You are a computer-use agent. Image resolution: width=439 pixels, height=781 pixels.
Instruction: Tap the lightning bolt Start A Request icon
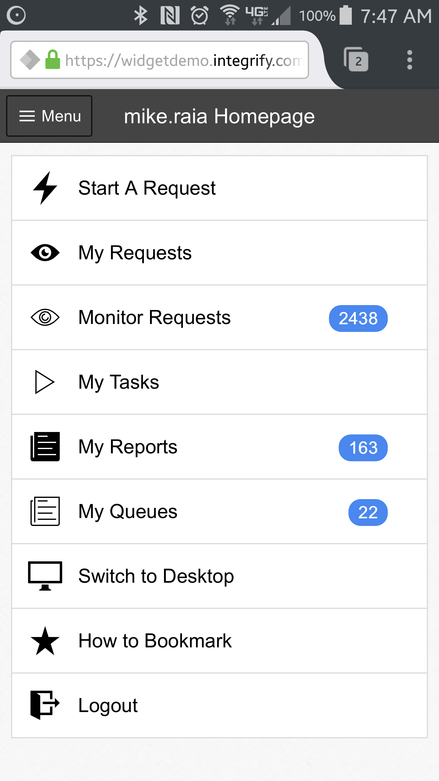[45, 188]
